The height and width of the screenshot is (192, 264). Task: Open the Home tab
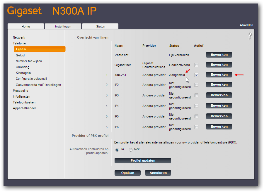point(26,26)
